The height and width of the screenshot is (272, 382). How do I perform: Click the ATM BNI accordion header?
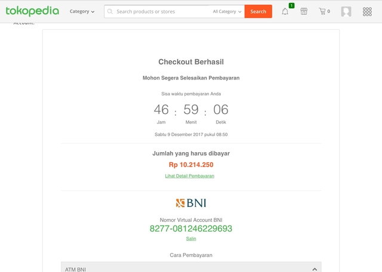191,267
